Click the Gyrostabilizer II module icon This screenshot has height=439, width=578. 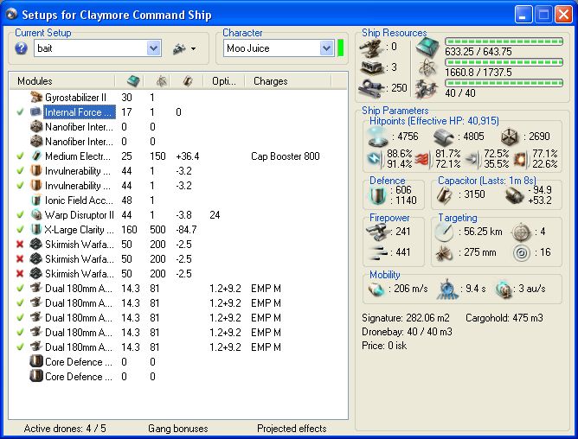coord(36,98)
